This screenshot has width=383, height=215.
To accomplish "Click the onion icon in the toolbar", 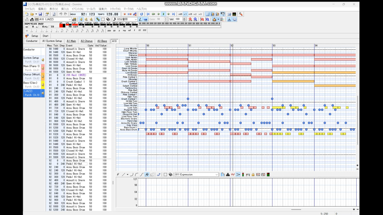I will click(214, 19).
